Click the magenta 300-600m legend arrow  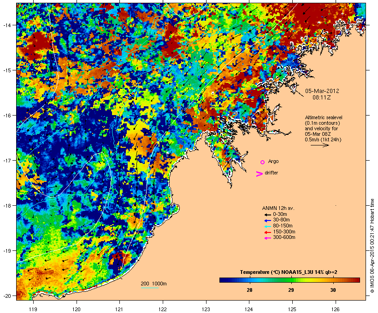(x=267, y=238)
